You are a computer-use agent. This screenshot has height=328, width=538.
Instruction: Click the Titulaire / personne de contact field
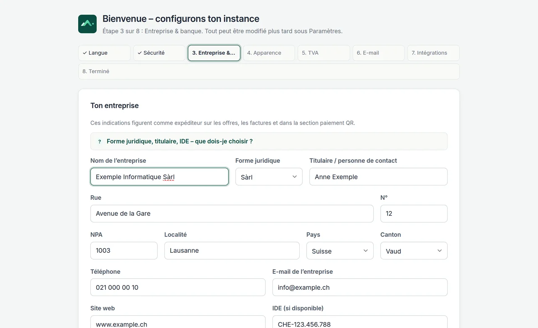(378, 177)
